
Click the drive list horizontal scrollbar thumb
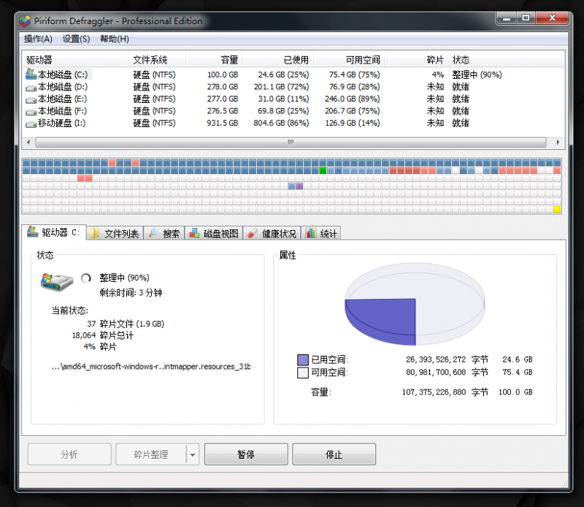pyautogui.click(x=291, y=142)
